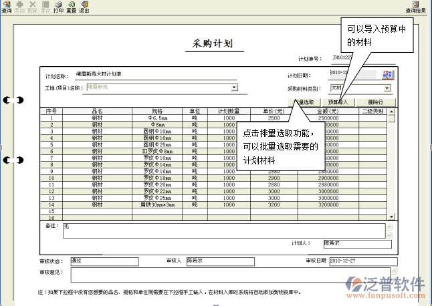Click the 退出 (Exit) toolbar icon

(84, 7)
